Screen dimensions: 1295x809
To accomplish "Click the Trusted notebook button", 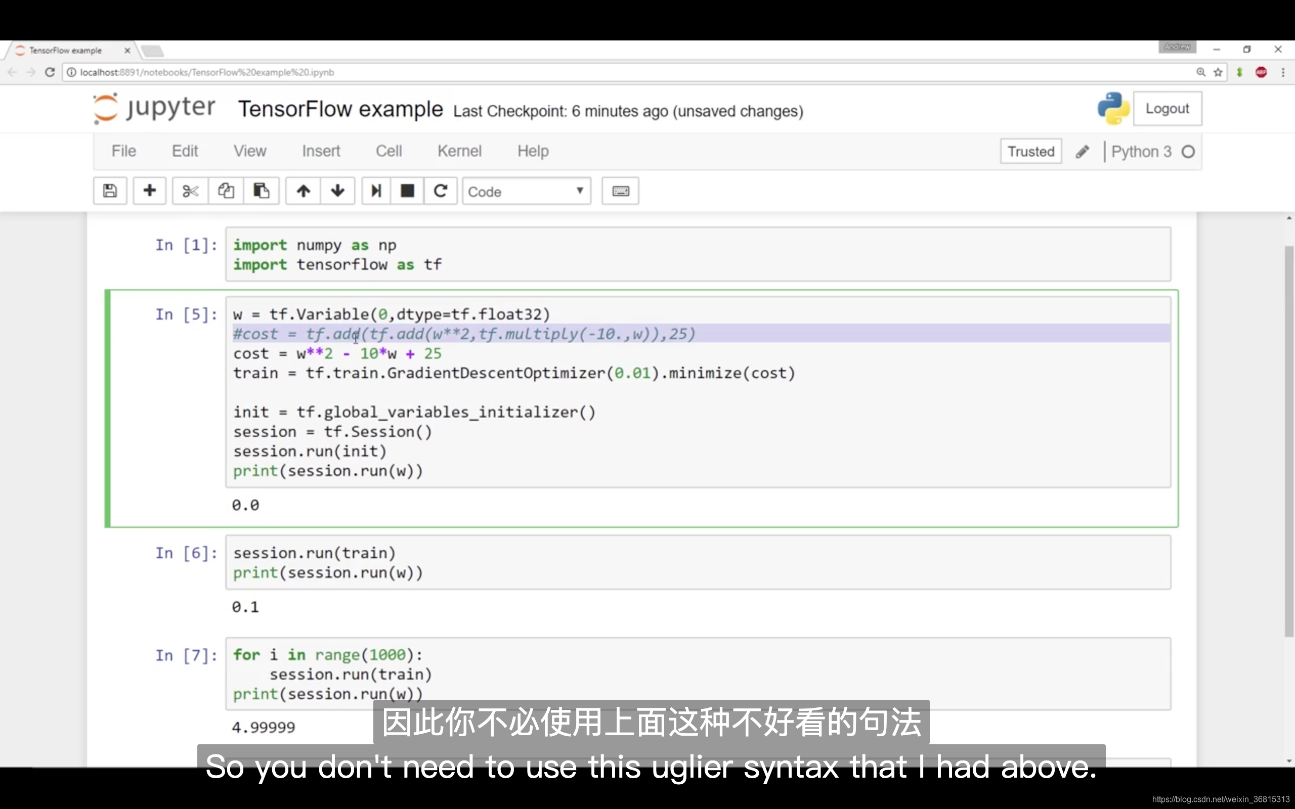I will (1030, 152).
